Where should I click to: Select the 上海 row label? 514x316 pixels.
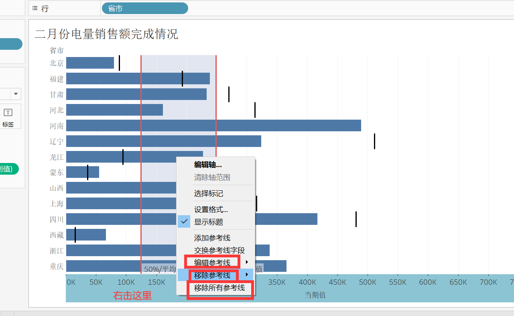pos(57,204)
